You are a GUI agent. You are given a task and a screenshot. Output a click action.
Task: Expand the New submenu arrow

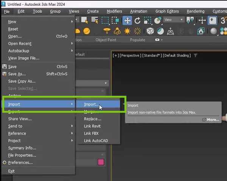point(72,21)
